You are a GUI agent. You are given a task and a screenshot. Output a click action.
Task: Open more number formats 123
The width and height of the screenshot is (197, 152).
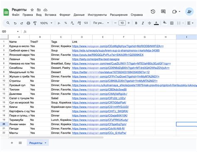tap(86, 23)
